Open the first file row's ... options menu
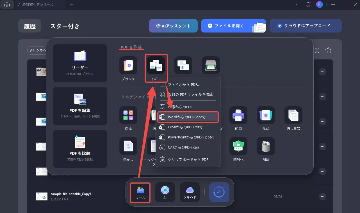The height and width of the screenshot is (213, 360). pyautogui.click(x=323, y=72)
